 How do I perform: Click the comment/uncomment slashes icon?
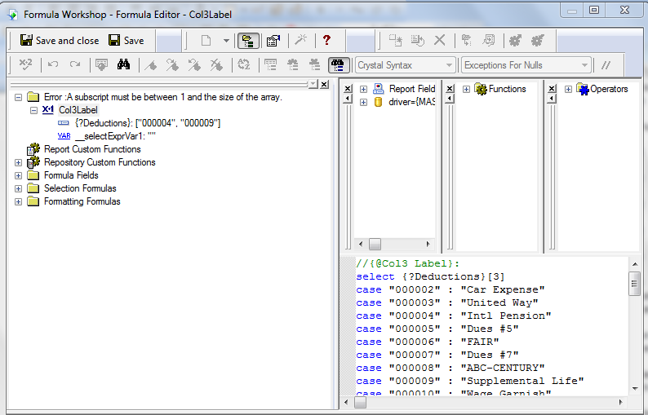click(x=606, y=65)
